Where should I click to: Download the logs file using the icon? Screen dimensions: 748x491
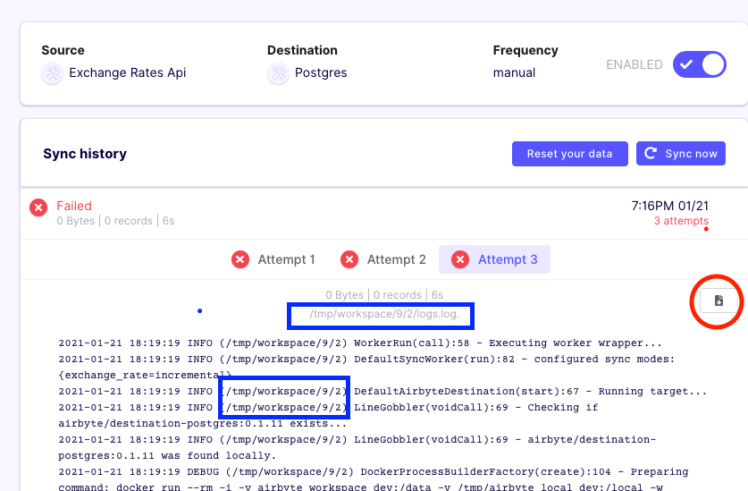coord(719,301)
